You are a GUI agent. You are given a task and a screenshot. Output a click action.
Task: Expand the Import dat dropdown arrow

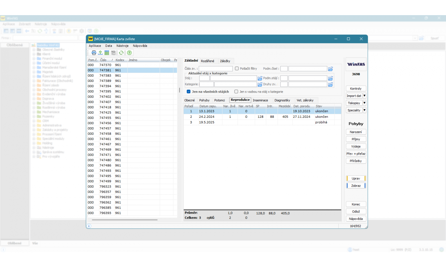pyautogui.click(x=364, y=96)
